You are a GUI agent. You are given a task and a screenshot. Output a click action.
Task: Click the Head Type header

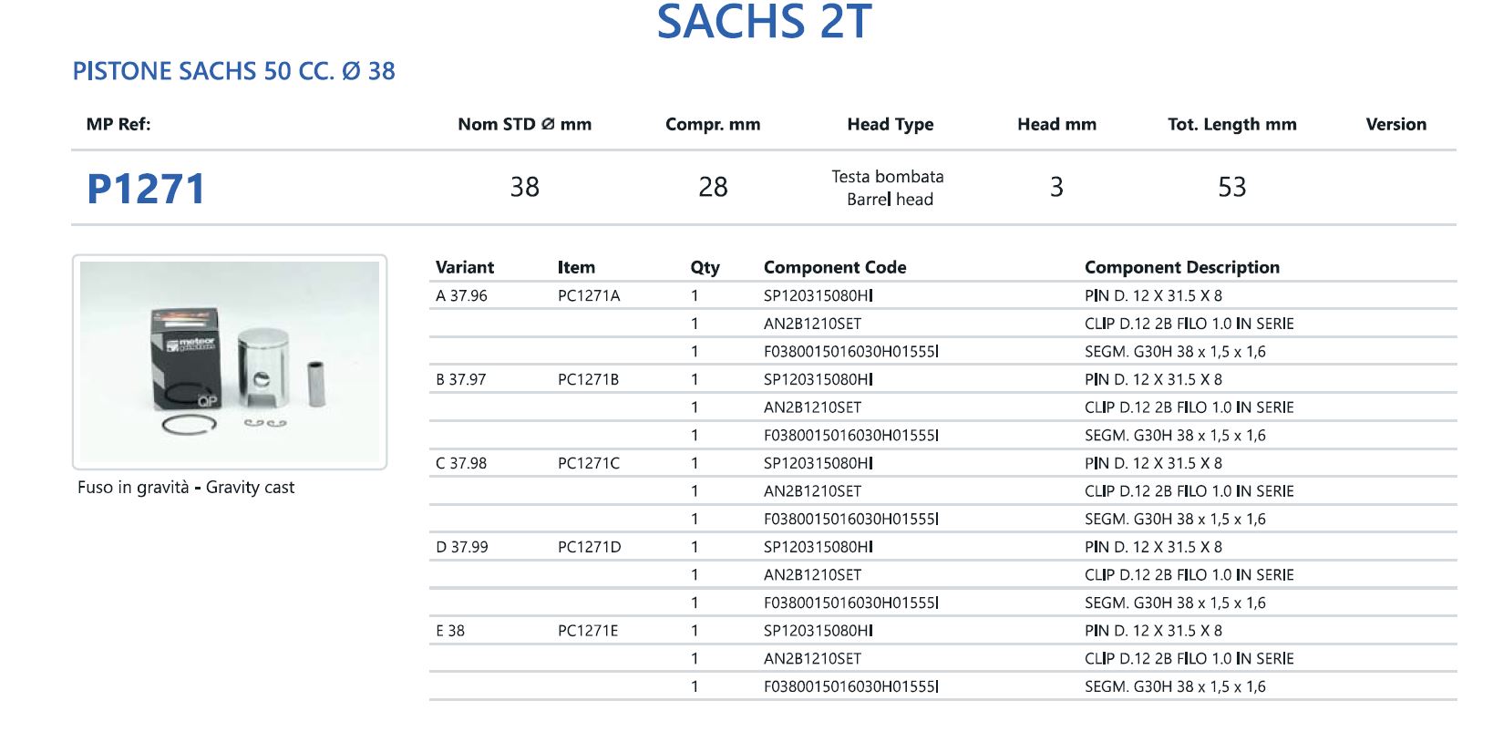click(x=890, y=124)
